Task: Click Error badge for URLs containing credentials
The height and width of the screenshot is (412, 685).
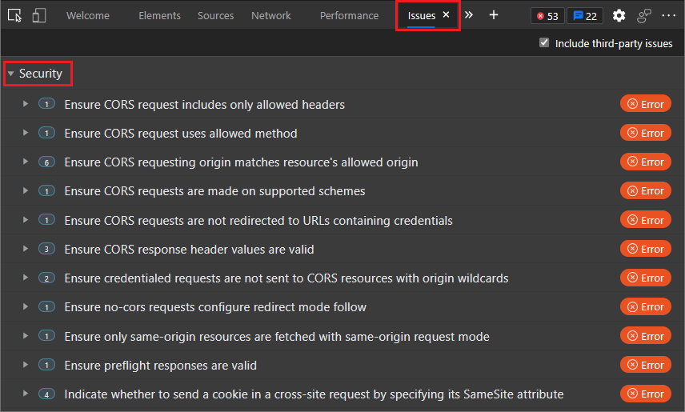Action: point(646,220)
